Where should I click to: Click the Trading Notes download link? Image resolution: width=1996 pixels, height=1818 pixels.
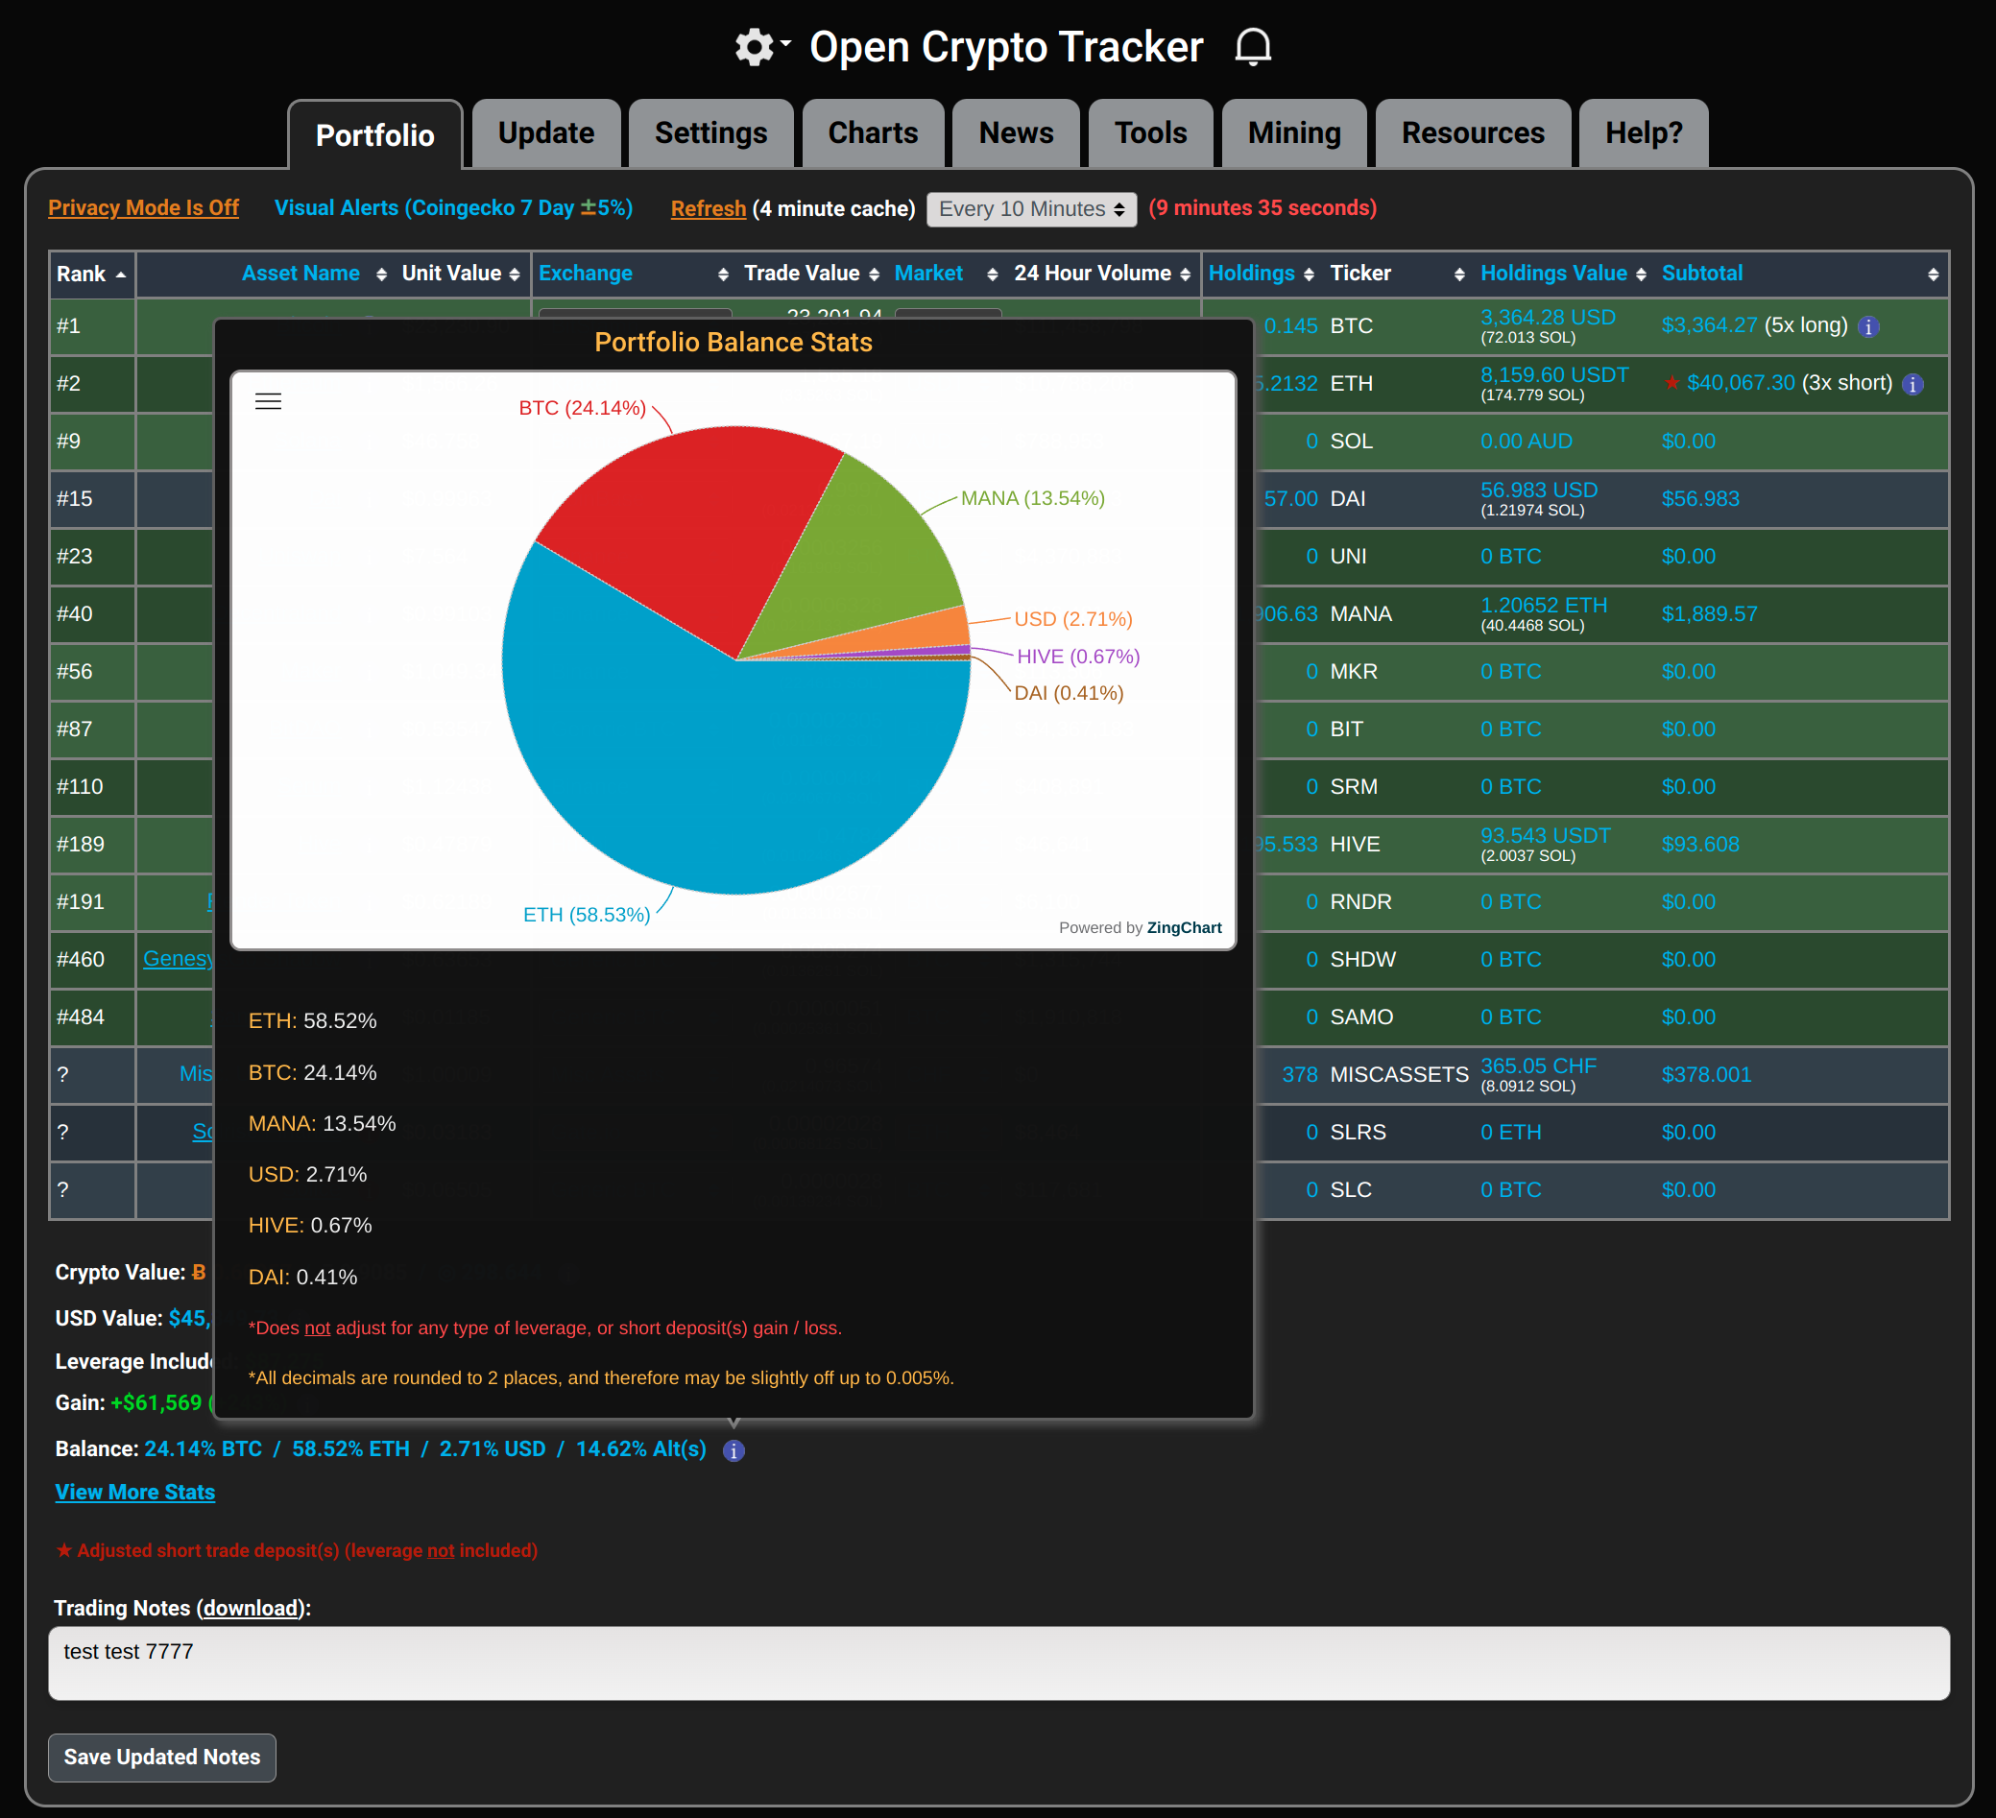[x=251, y=1608]
